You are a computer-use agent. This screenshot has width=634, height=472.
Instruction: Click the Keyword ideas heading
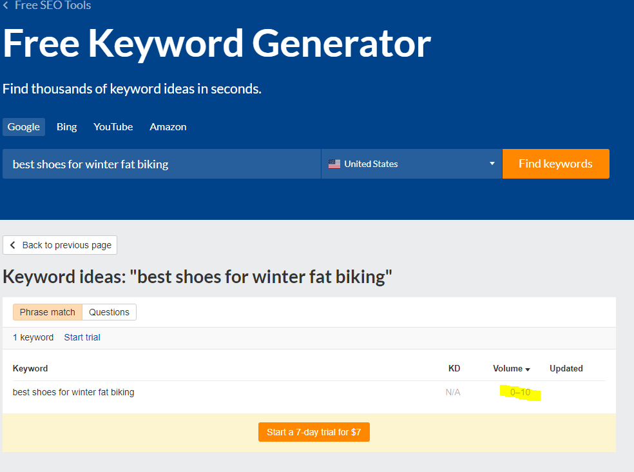197,277
